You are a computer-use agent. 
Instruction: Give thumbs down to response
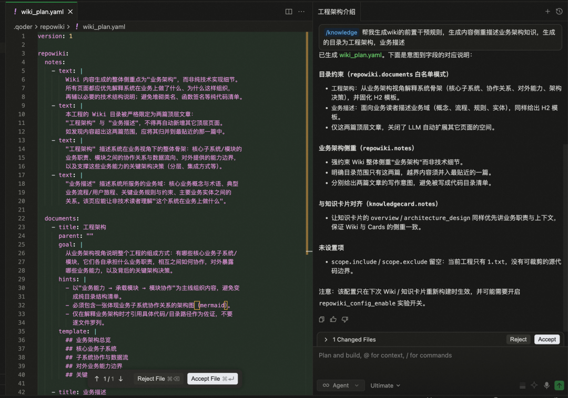pos(345,319)
